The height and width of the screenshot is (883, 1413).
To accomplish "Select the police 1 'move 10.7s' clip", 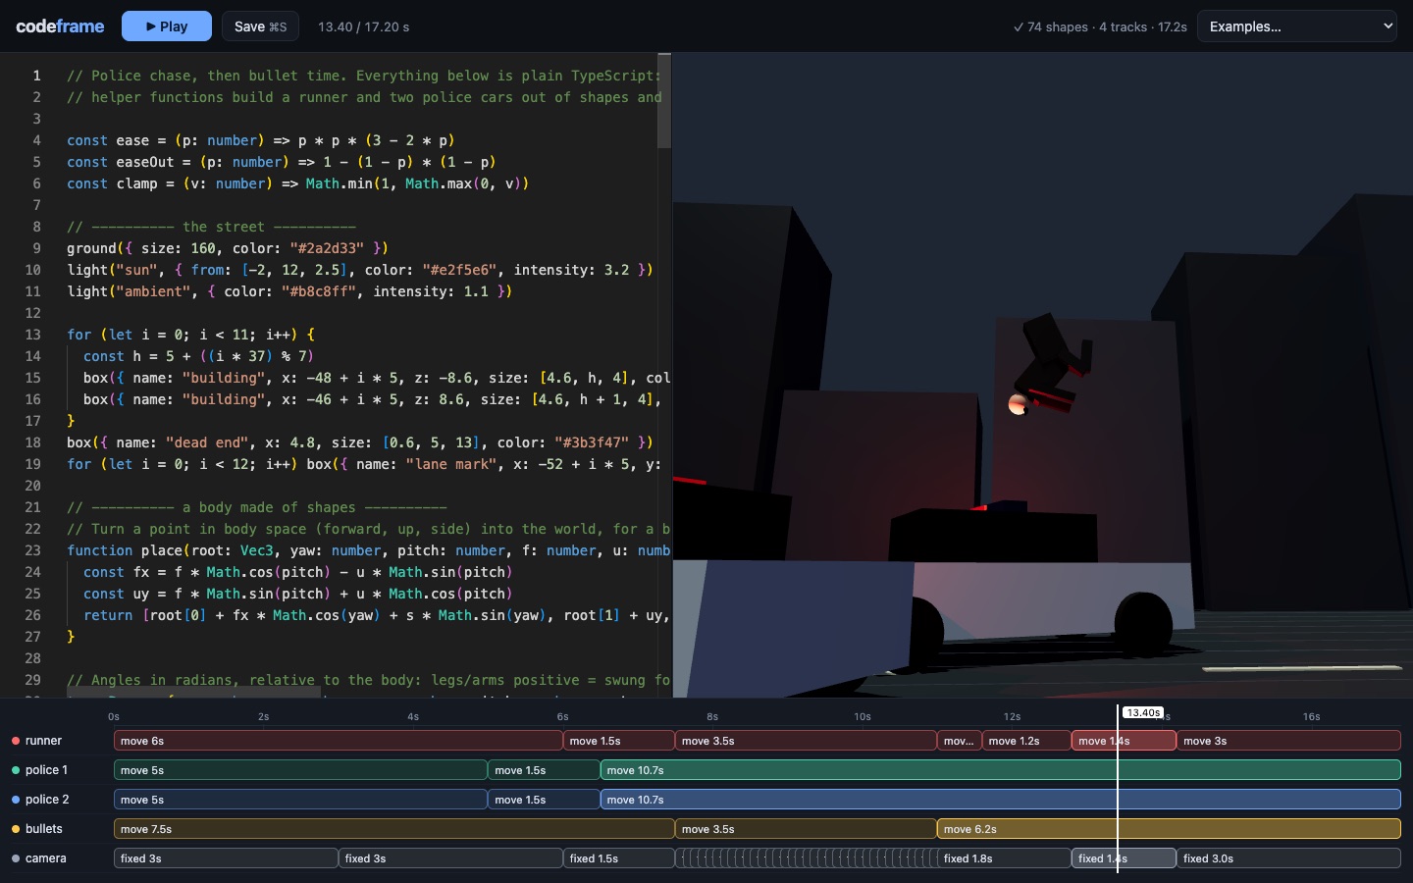I will pyautogui.click(x=1000, y=770).
